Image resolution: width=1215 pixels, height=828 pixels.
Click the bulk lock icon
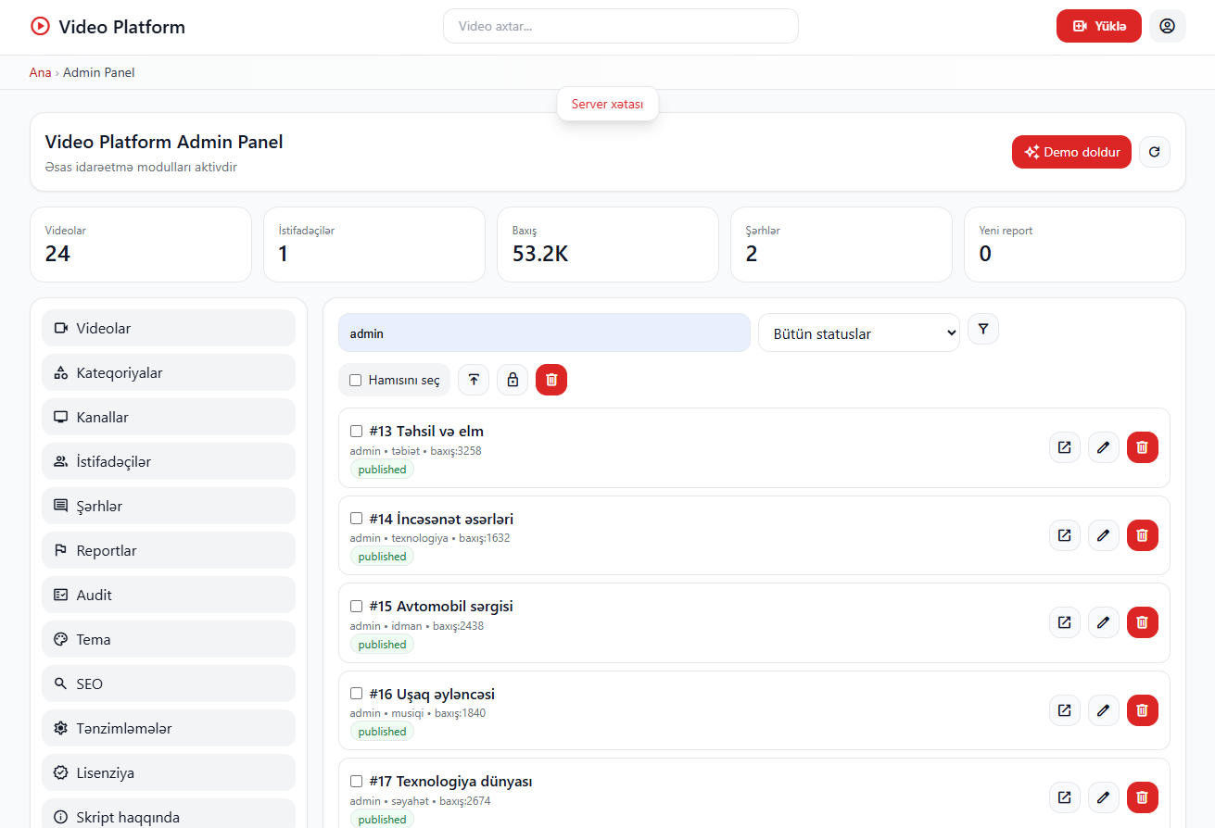(513, 380)
